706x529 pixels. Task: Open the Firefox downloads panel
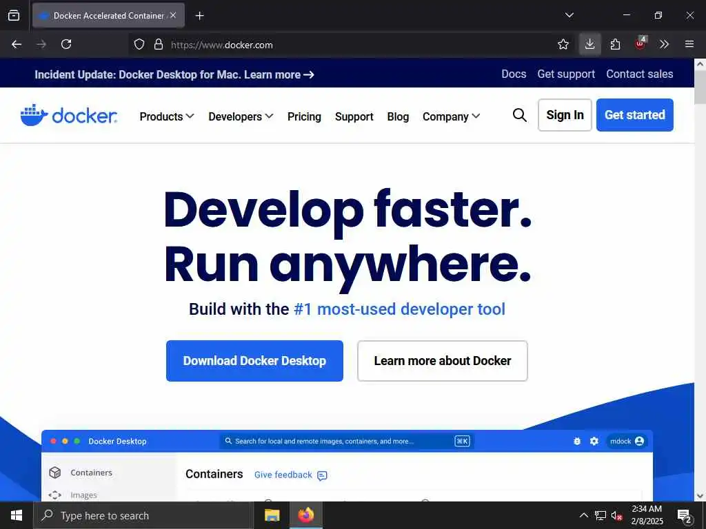tap(590, 44)
